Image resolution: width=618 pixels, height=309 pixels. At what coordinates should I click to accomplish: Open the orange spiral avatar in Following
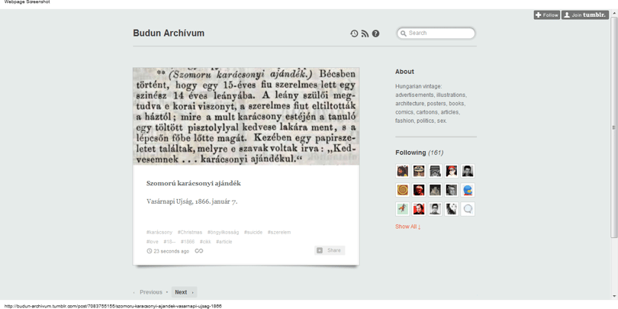pyautogui.click(x=402, y=190)
